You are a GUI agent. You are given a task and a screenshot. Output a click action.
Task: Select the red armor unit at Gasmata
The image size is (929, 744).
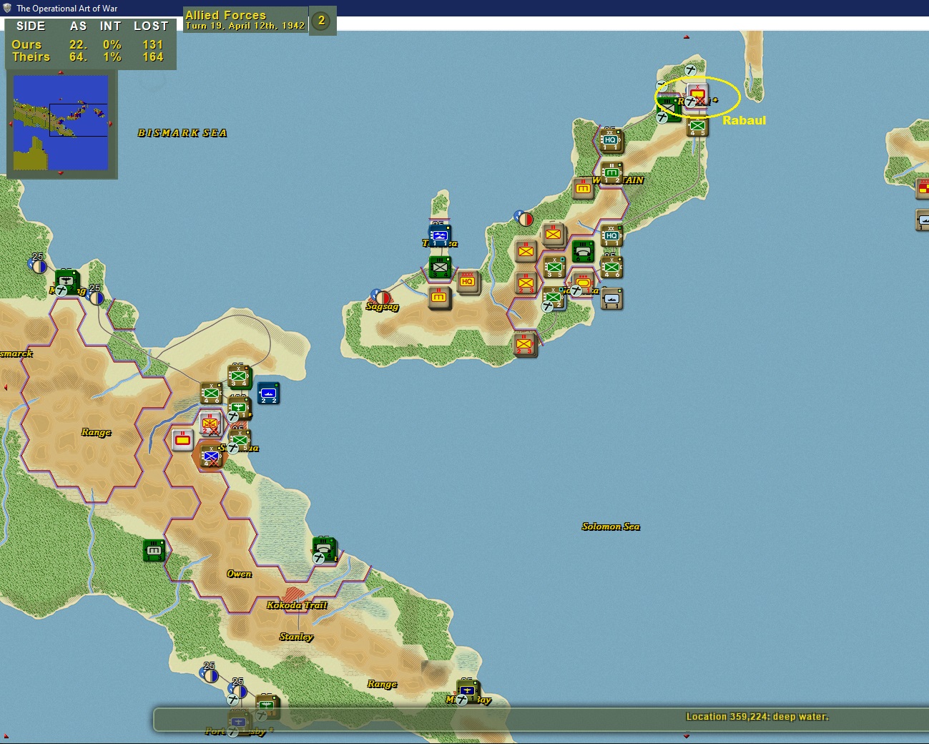pyautogui.click(x=583, y=283)
